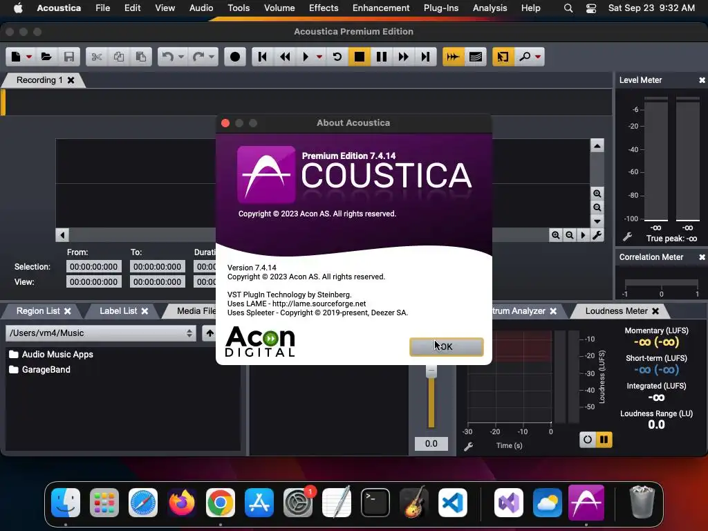708x531 pixels.
Task: Click the Rewind button
Action: [285, 57]
